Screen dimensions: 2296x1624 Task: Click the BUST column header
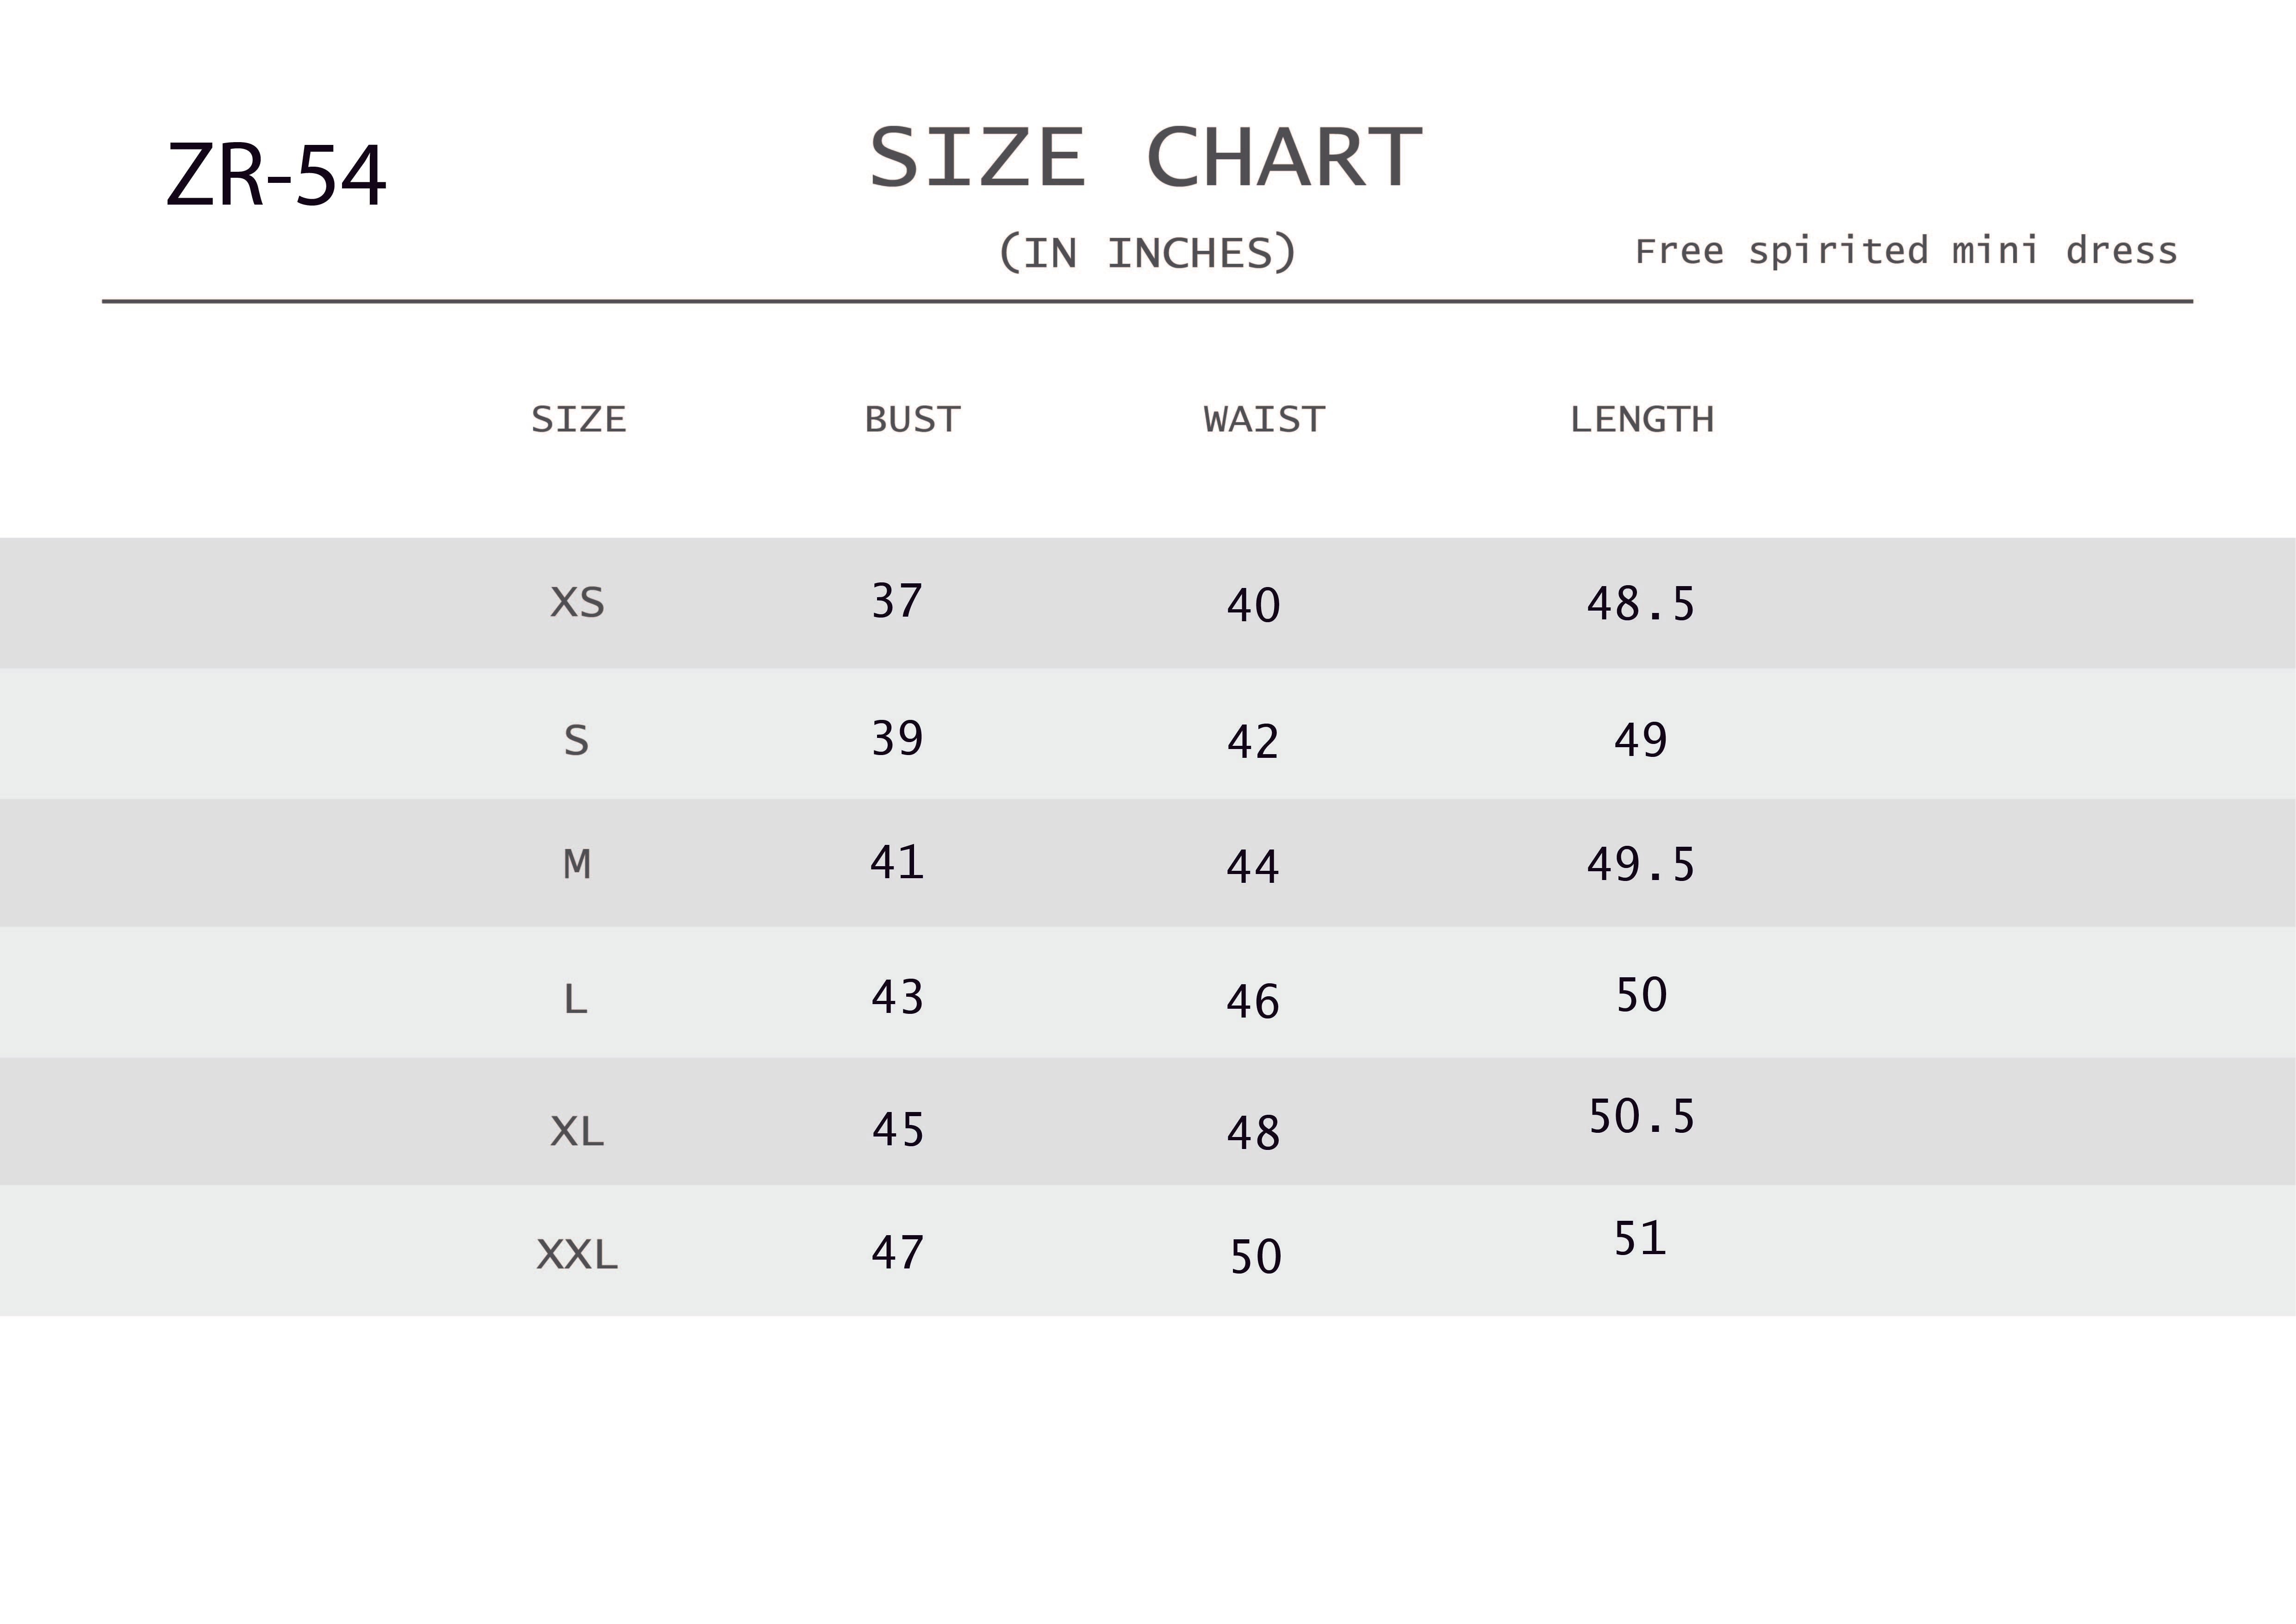pyautogui.click(x=912, y=419)
